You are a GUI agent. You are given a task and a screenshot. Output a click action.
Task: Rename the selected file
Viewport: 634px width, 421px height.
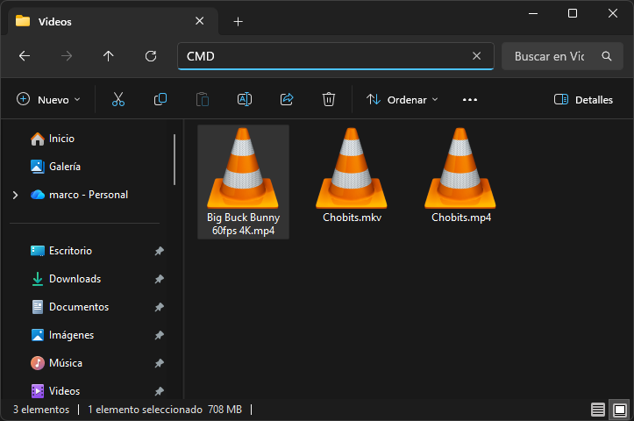pyautogui.click(x=245, y=99)
